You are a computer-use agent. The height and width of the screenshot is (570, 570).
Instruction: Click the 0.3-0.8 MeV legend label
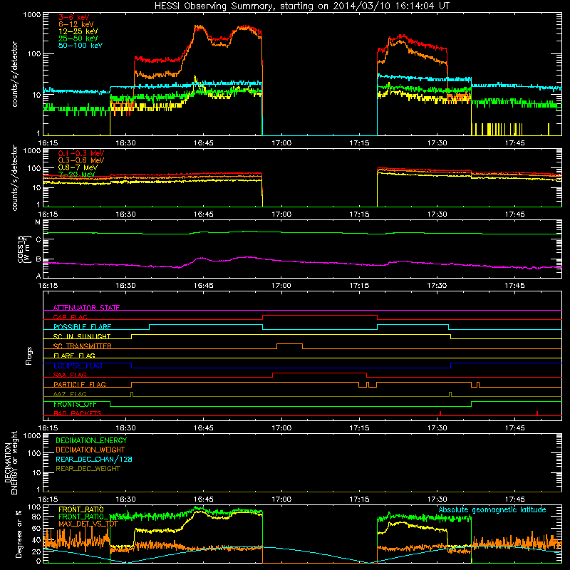point(81,160)
